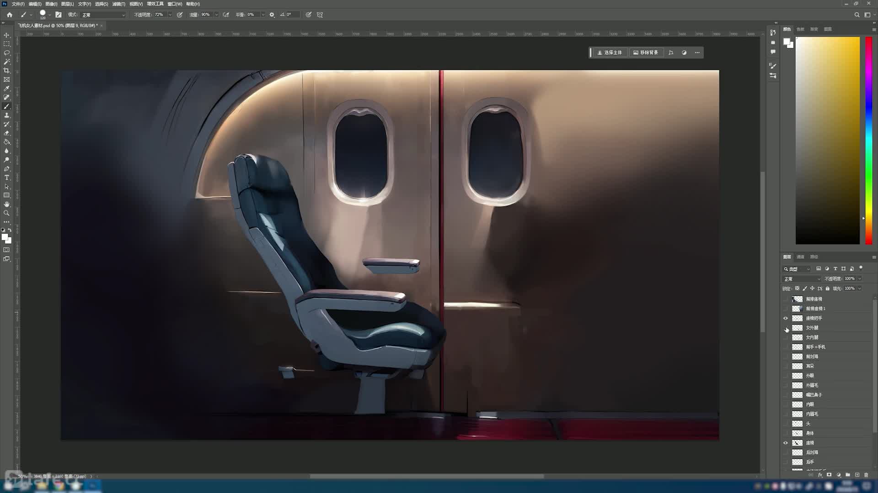This screenshot has width=878, height=493.
Task: Show the 女外腿 layer
Action: pos(786,328)
